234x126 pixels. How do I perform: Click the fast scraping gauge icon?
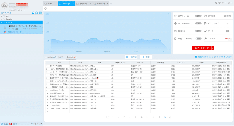pos(5,32)
